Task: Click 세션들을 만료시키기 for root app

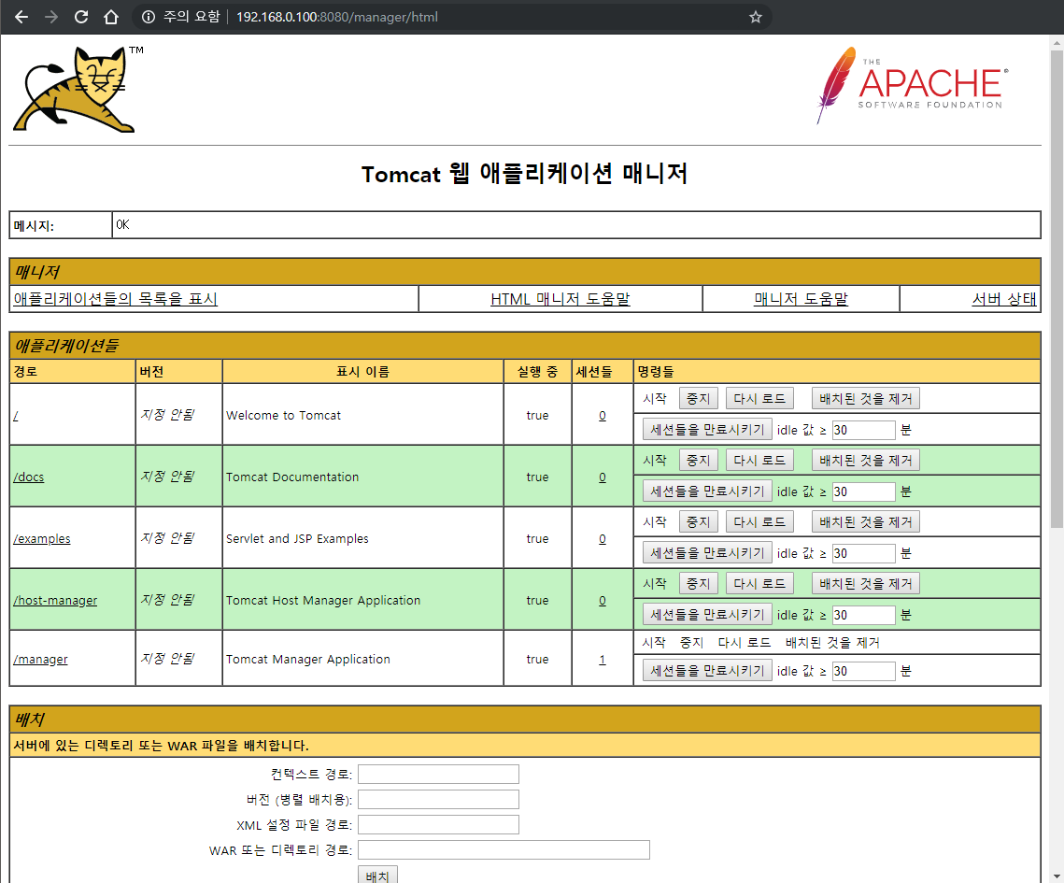Action: coord(707,430)
